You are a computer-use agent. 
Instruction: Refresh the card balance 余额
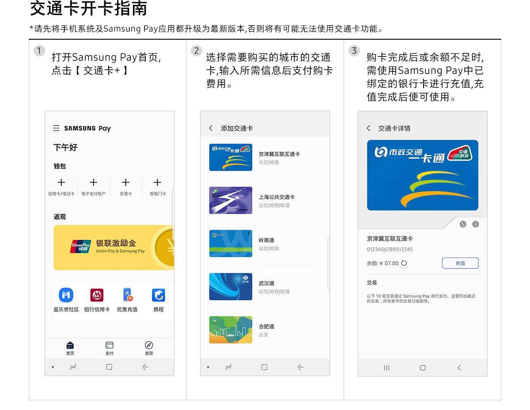click(x=404, y=263)
